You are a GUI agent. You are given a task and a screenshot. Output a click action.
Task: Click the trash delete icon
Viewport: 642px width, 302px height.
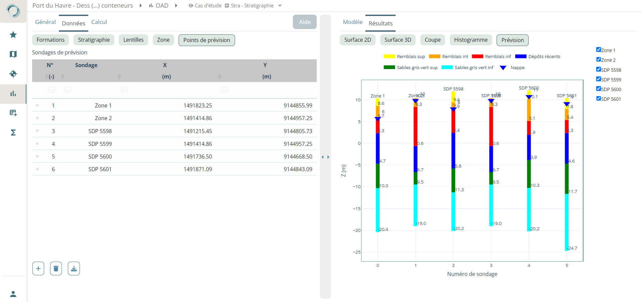pos(56,269)
